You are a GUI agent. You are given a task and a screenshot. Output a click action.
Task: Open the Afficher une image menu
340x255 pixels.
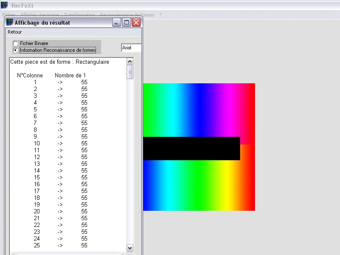coord(40,15)
